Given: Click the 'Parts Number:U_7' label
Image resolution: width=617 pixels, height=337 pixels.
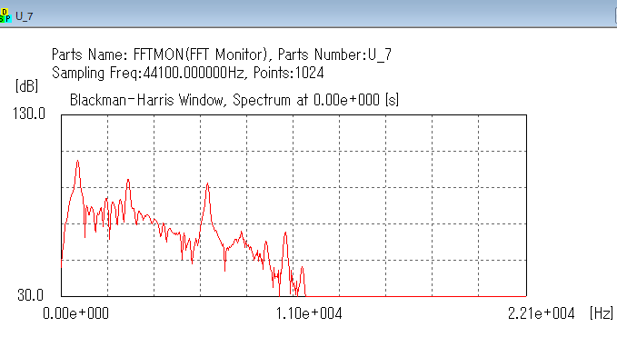Looking at the screenshot, I should click(334, 55).
